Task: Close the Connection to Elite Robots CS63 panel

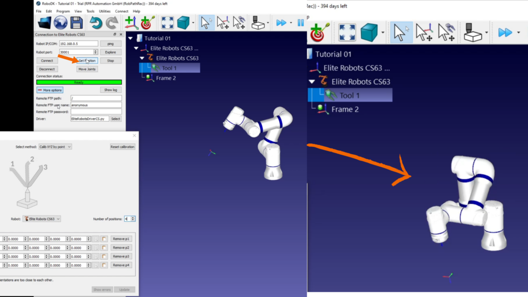Action: [121, 35]
